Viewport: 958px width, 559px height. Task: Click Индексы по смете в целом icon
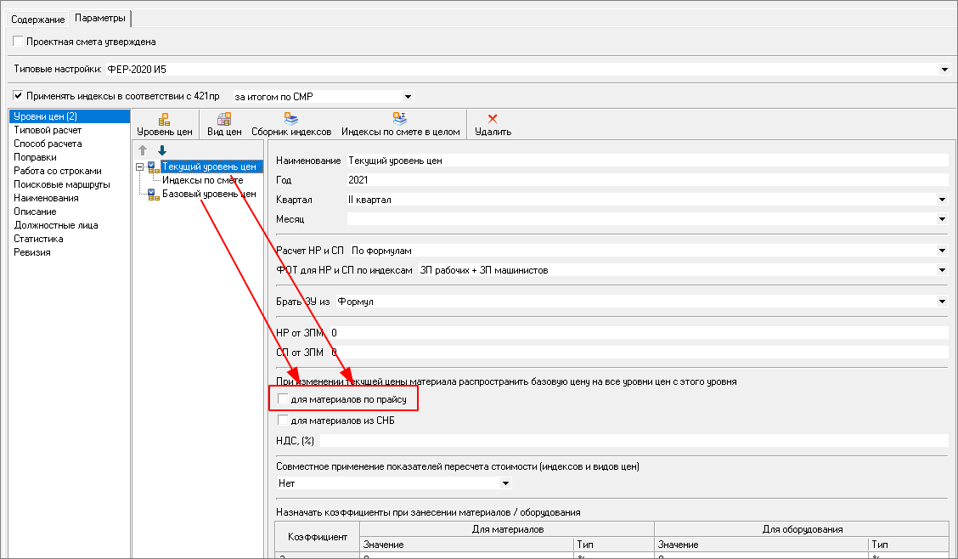coord(400,120)
